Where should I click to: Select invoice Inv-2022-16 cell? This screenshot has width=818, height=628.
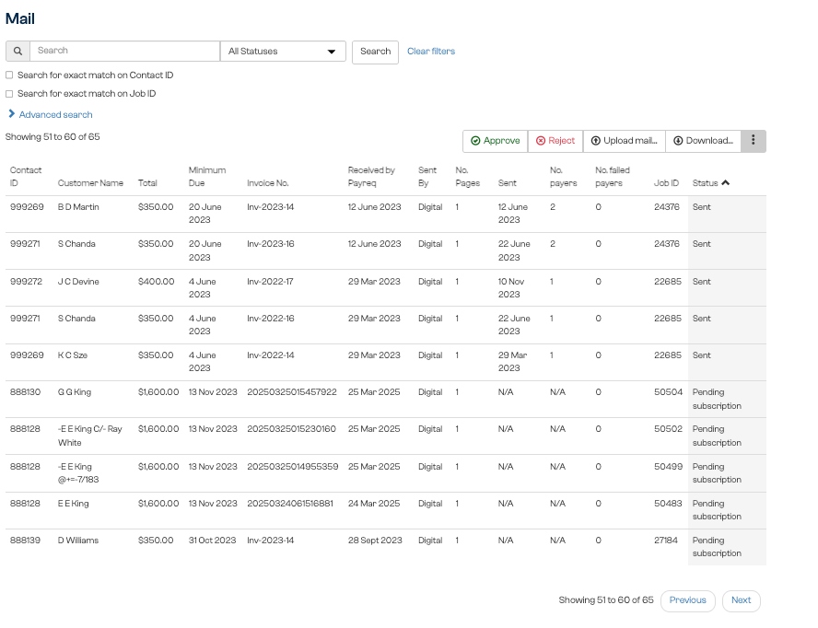270,319
